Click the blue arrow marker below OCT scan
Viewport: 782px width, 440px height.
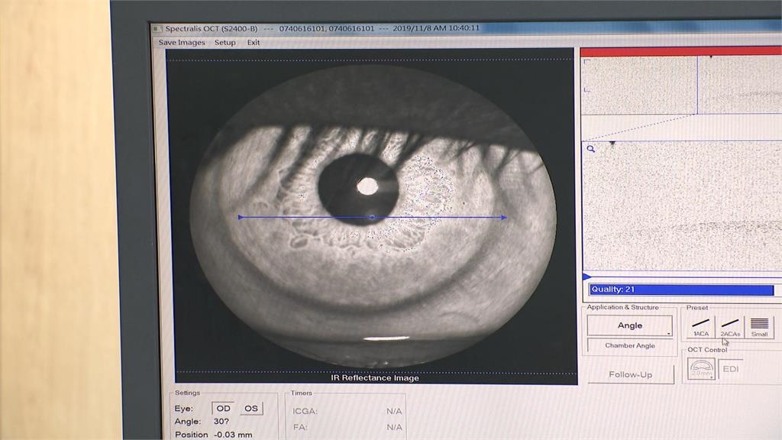click(586, 277)
